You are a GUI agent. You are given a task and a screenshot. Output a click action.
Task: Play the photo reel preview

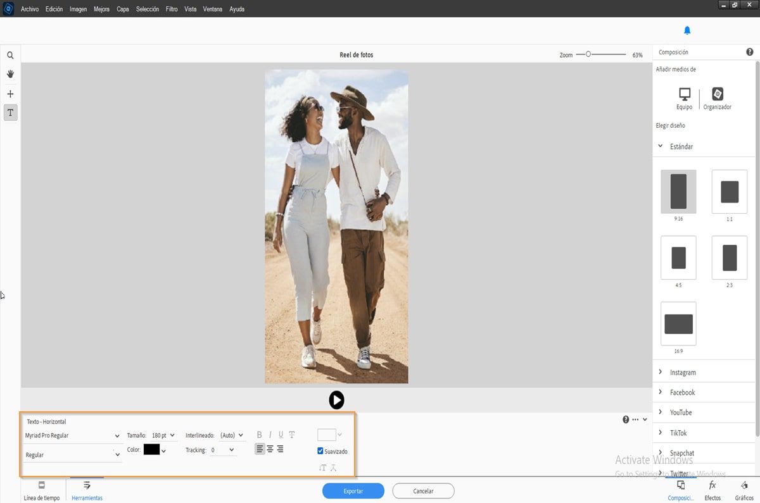tap(336, 400)
